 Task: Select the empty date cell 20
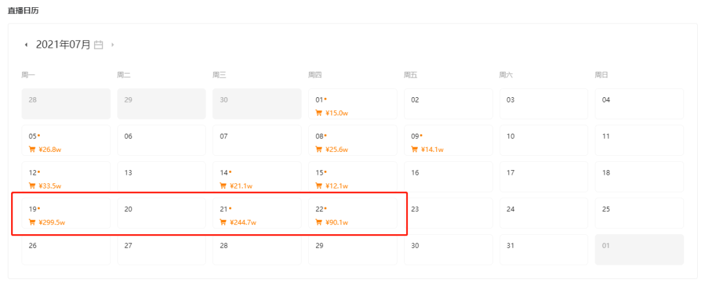(161, 213)
